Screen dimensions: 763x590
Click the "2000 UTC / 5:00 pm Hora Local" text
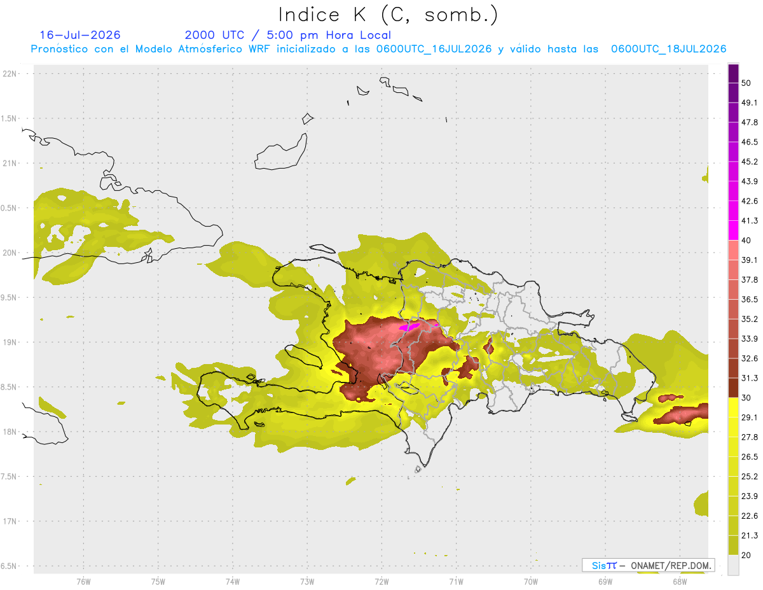(288, 35)
